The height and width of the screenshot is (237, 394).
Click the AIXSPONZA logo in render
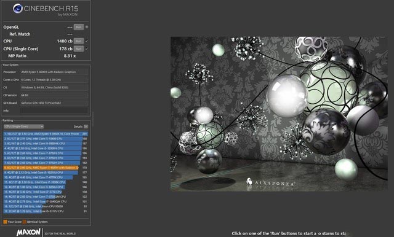(x=270, y=182)
